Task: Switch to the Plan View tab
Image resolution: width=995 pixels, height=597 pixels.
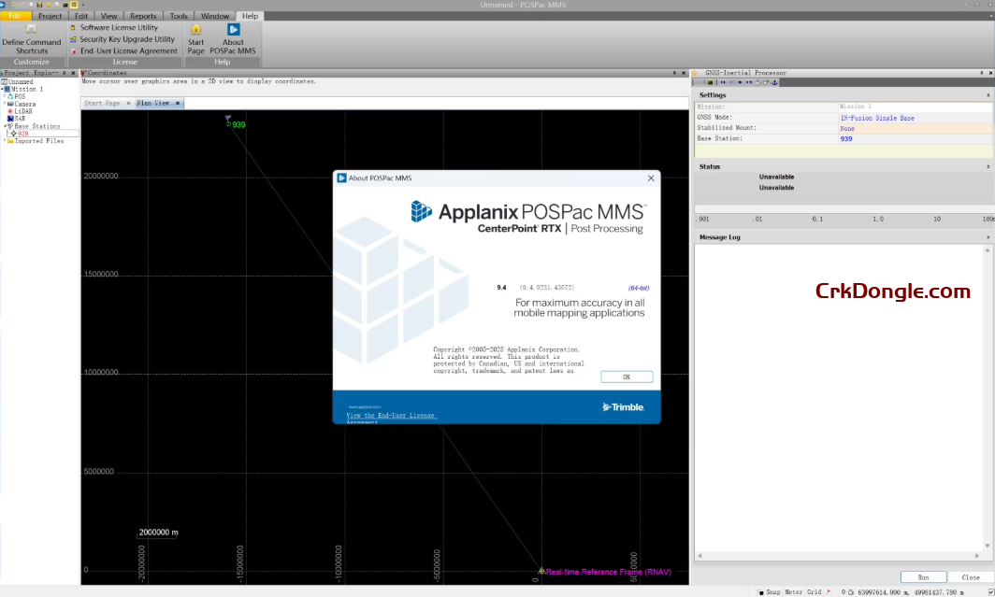Action: point(153,103)
